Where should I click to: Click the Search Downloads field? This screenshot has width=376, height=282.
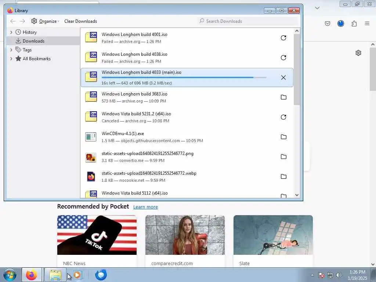[x=248, y=21]
